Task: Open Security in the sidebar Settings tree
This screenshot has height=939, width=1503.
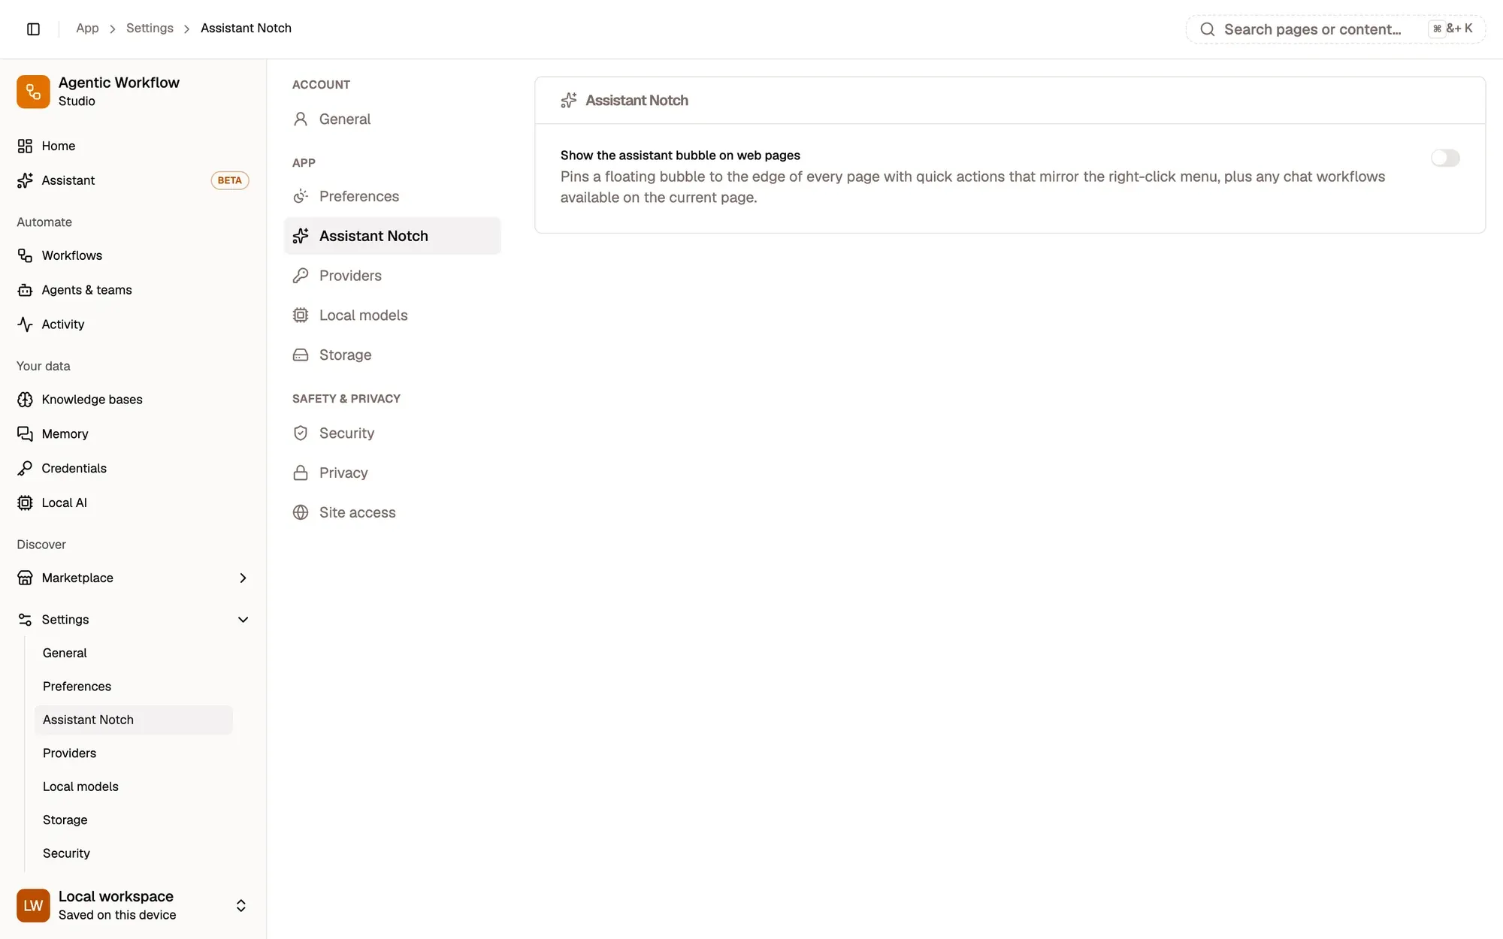Action: click(x=134, y=853)
